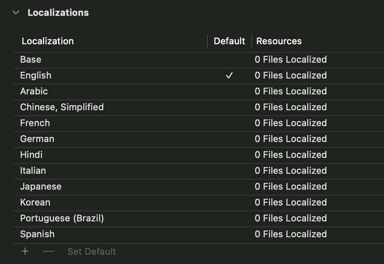Click the English default checkmark

point(229,76)
